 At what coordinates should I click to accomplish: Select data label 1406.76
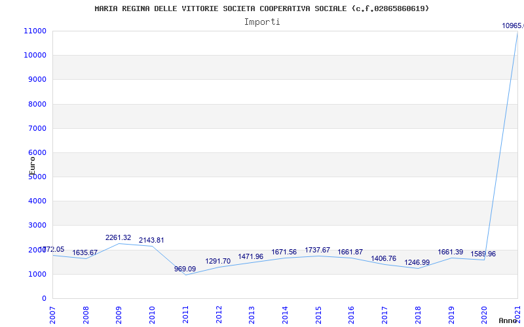384,258
